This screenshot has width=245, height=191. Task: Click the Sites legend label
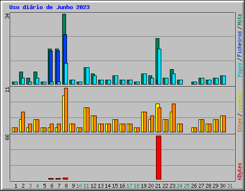(239, 125)
